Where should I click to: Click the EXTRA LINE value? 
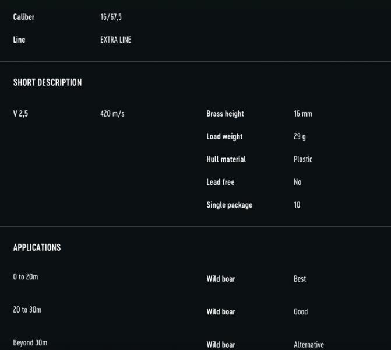click(115, 40)
